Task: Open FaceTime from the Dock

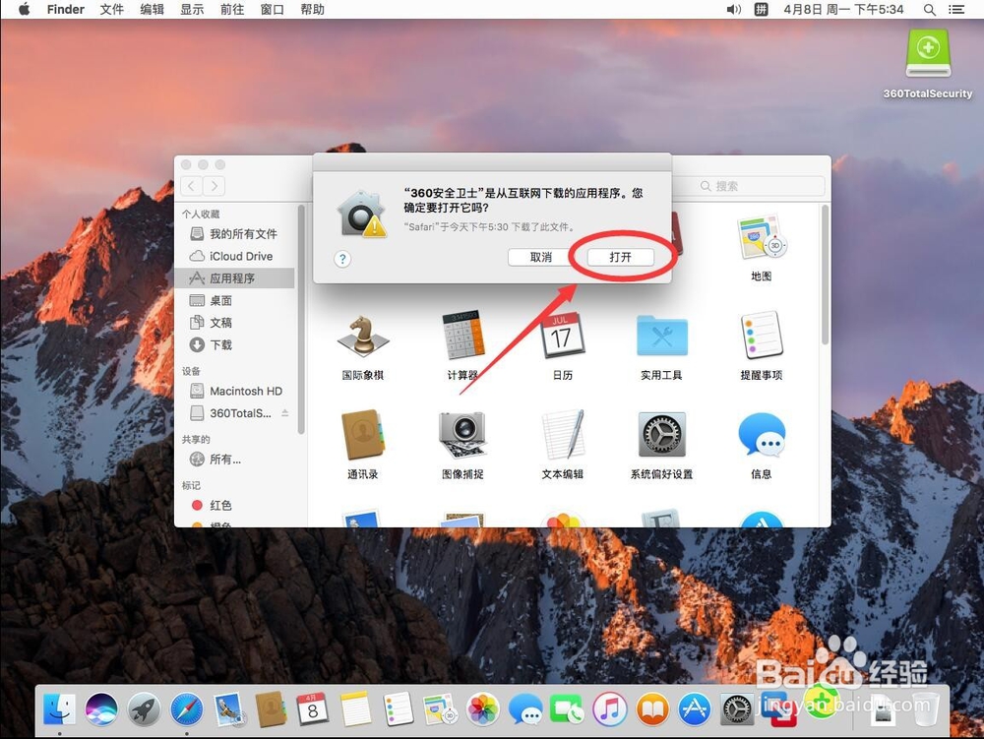Action: click(568, 708)
